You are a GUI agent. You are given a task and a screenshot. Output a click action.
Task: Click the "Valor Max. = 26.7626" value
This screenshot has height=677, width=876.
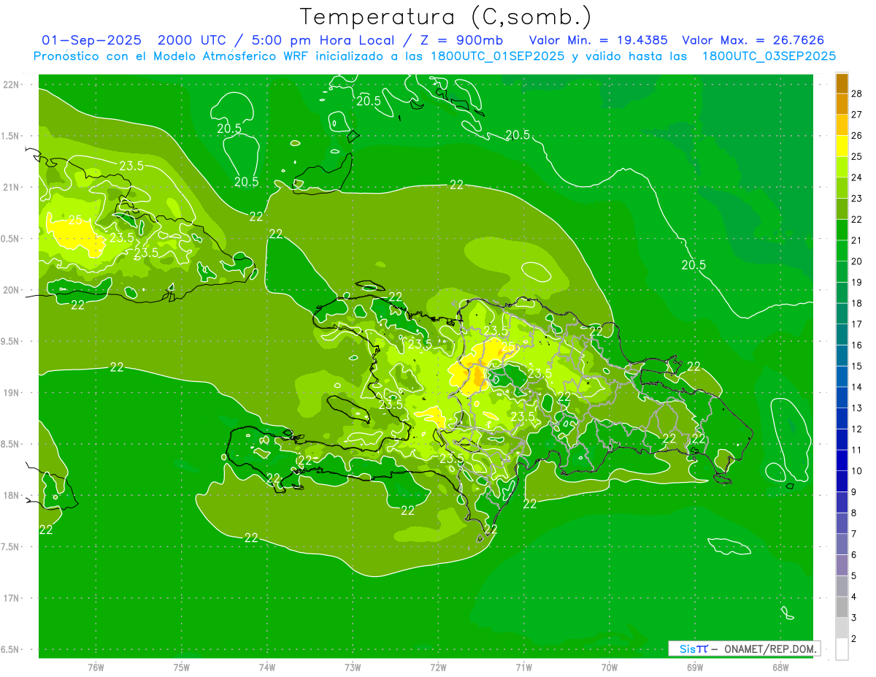[x=753, y=40]
